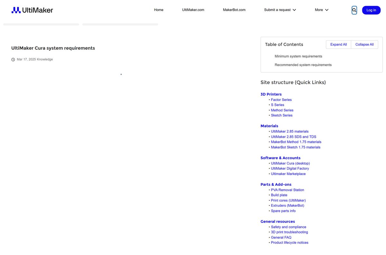Viewport: 386px width, 255px height.
Task: Open the Submit a request menu
Action: pyautogui.click(x=277, y=10)
